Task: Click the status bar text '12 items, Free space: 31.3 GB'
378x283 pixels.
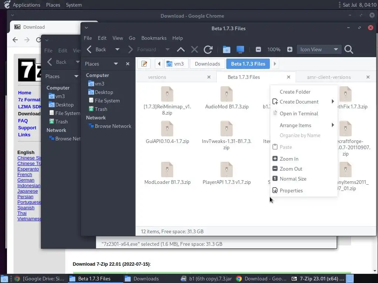Action: [172, 231]
